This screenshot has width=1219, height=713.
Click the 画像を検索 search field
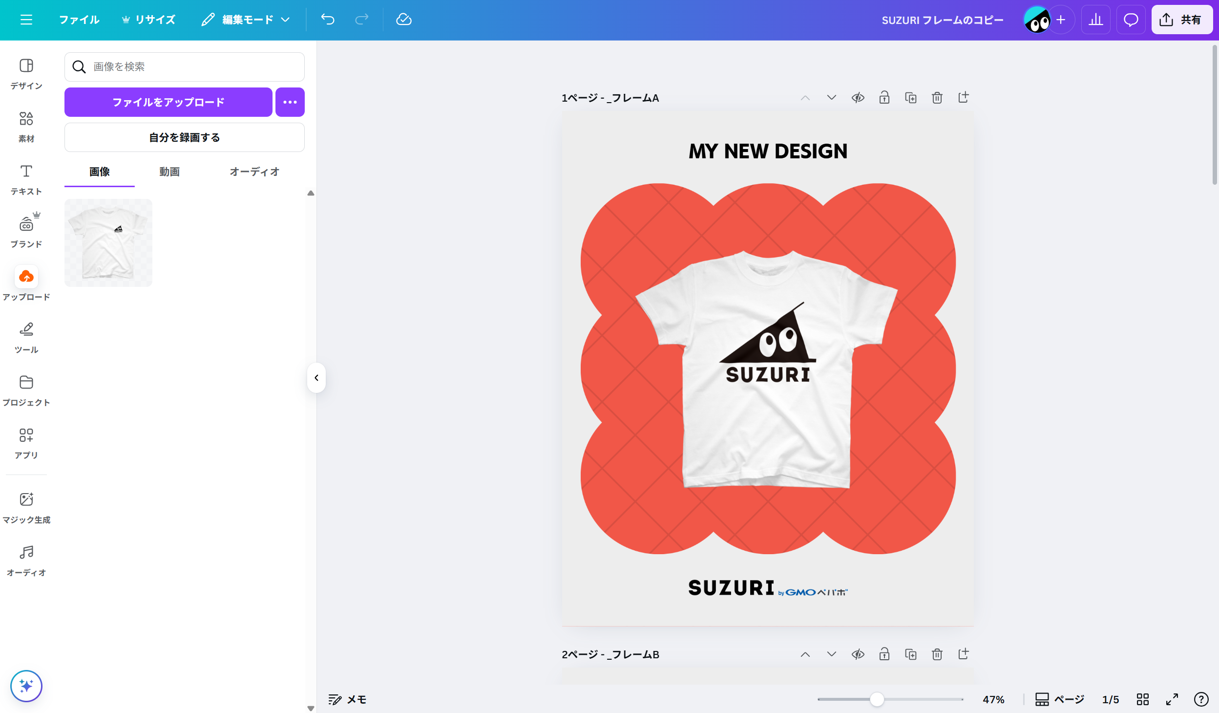coord(185,66)
